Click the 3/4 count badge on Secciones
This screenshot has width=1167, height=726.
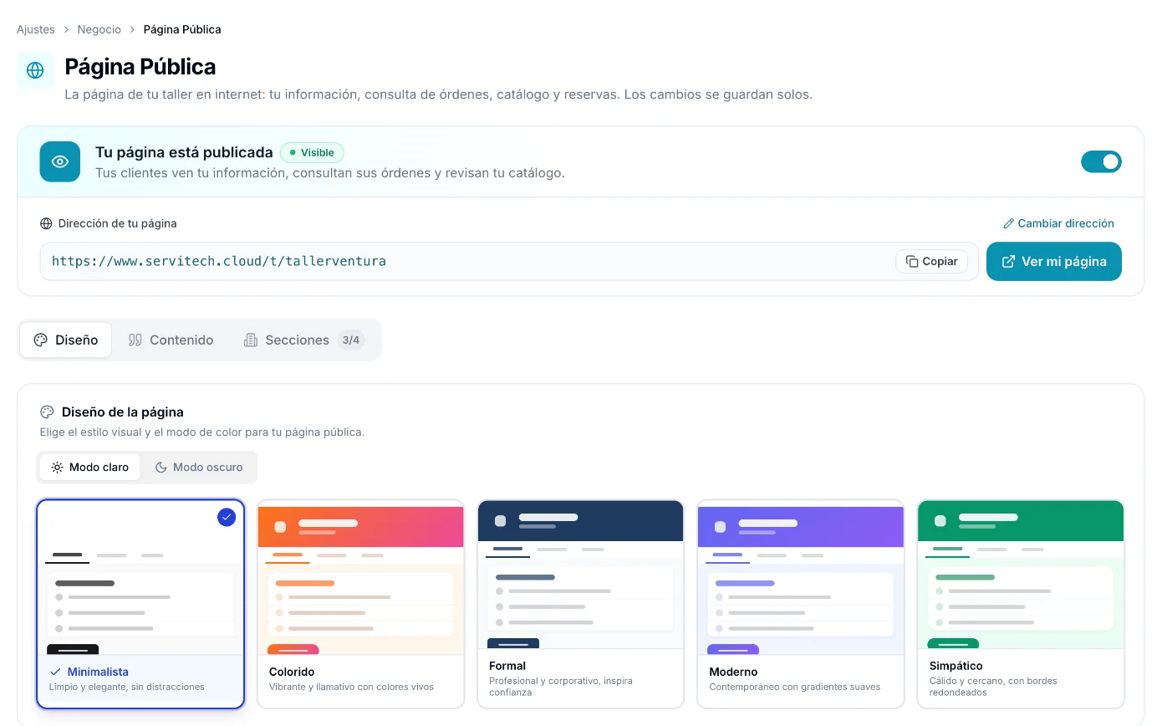(x=351, y=340)
